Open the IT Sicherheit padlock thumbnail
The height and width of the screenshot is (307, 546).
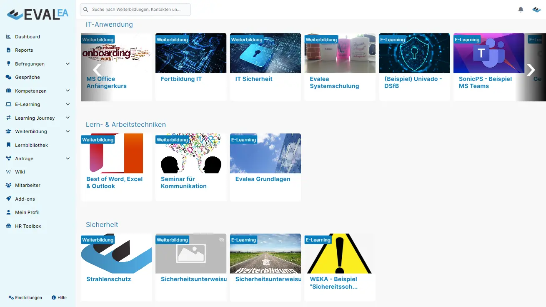pos(265,53)
